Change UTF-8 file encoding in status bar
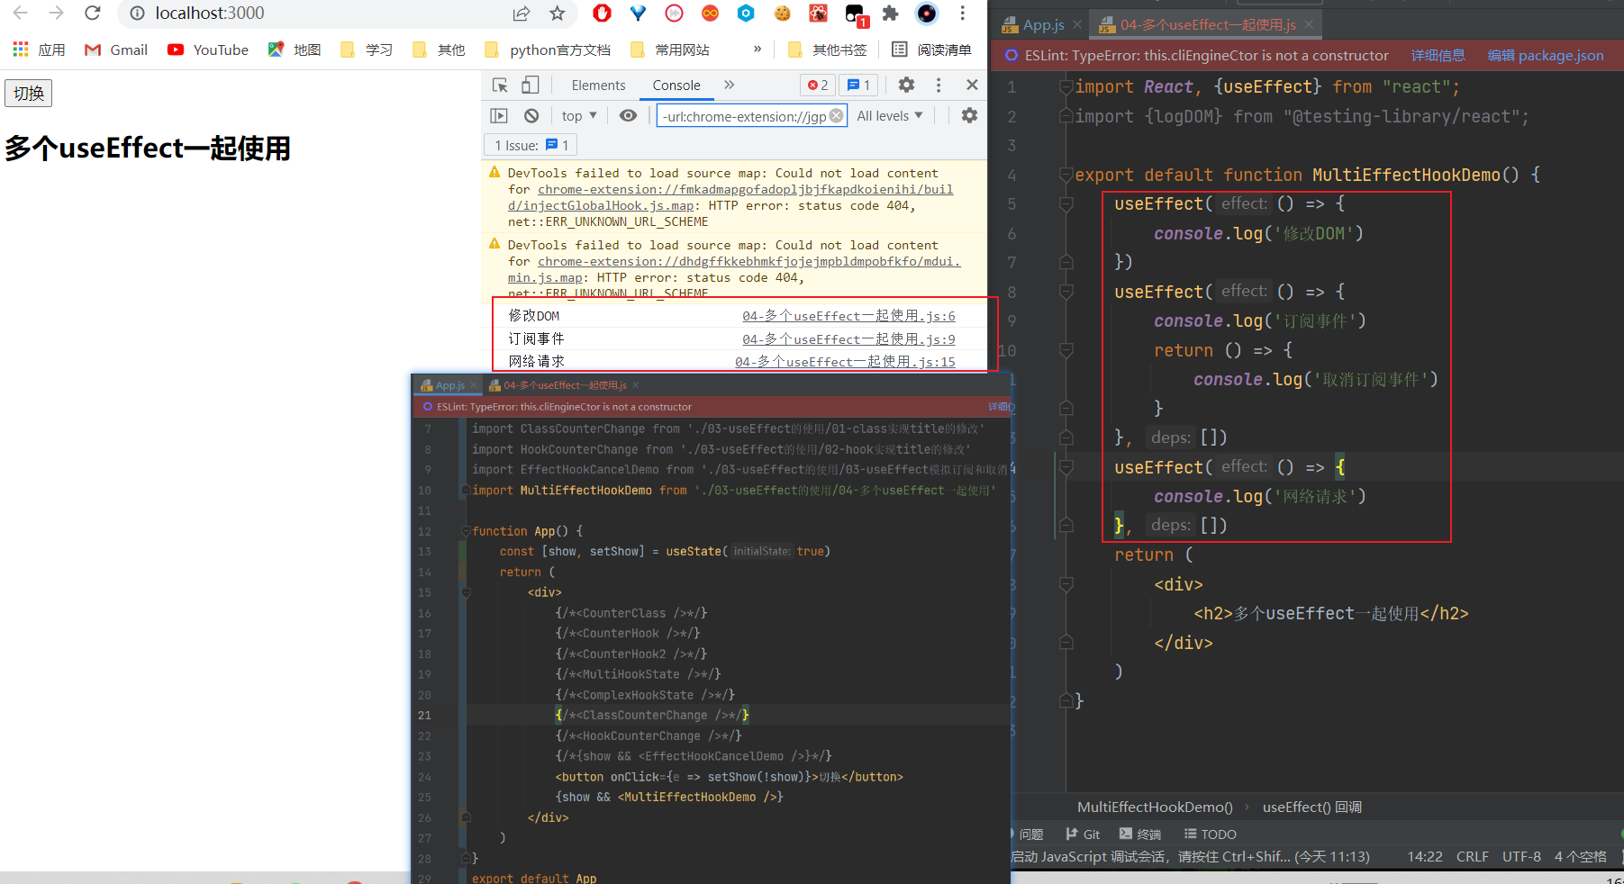This screenshot has height=884, width=1624. [1521, 856]
